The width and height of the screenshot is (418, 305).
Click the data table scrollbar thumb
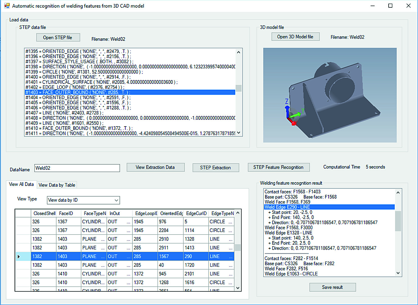click(x=238, y=248)
